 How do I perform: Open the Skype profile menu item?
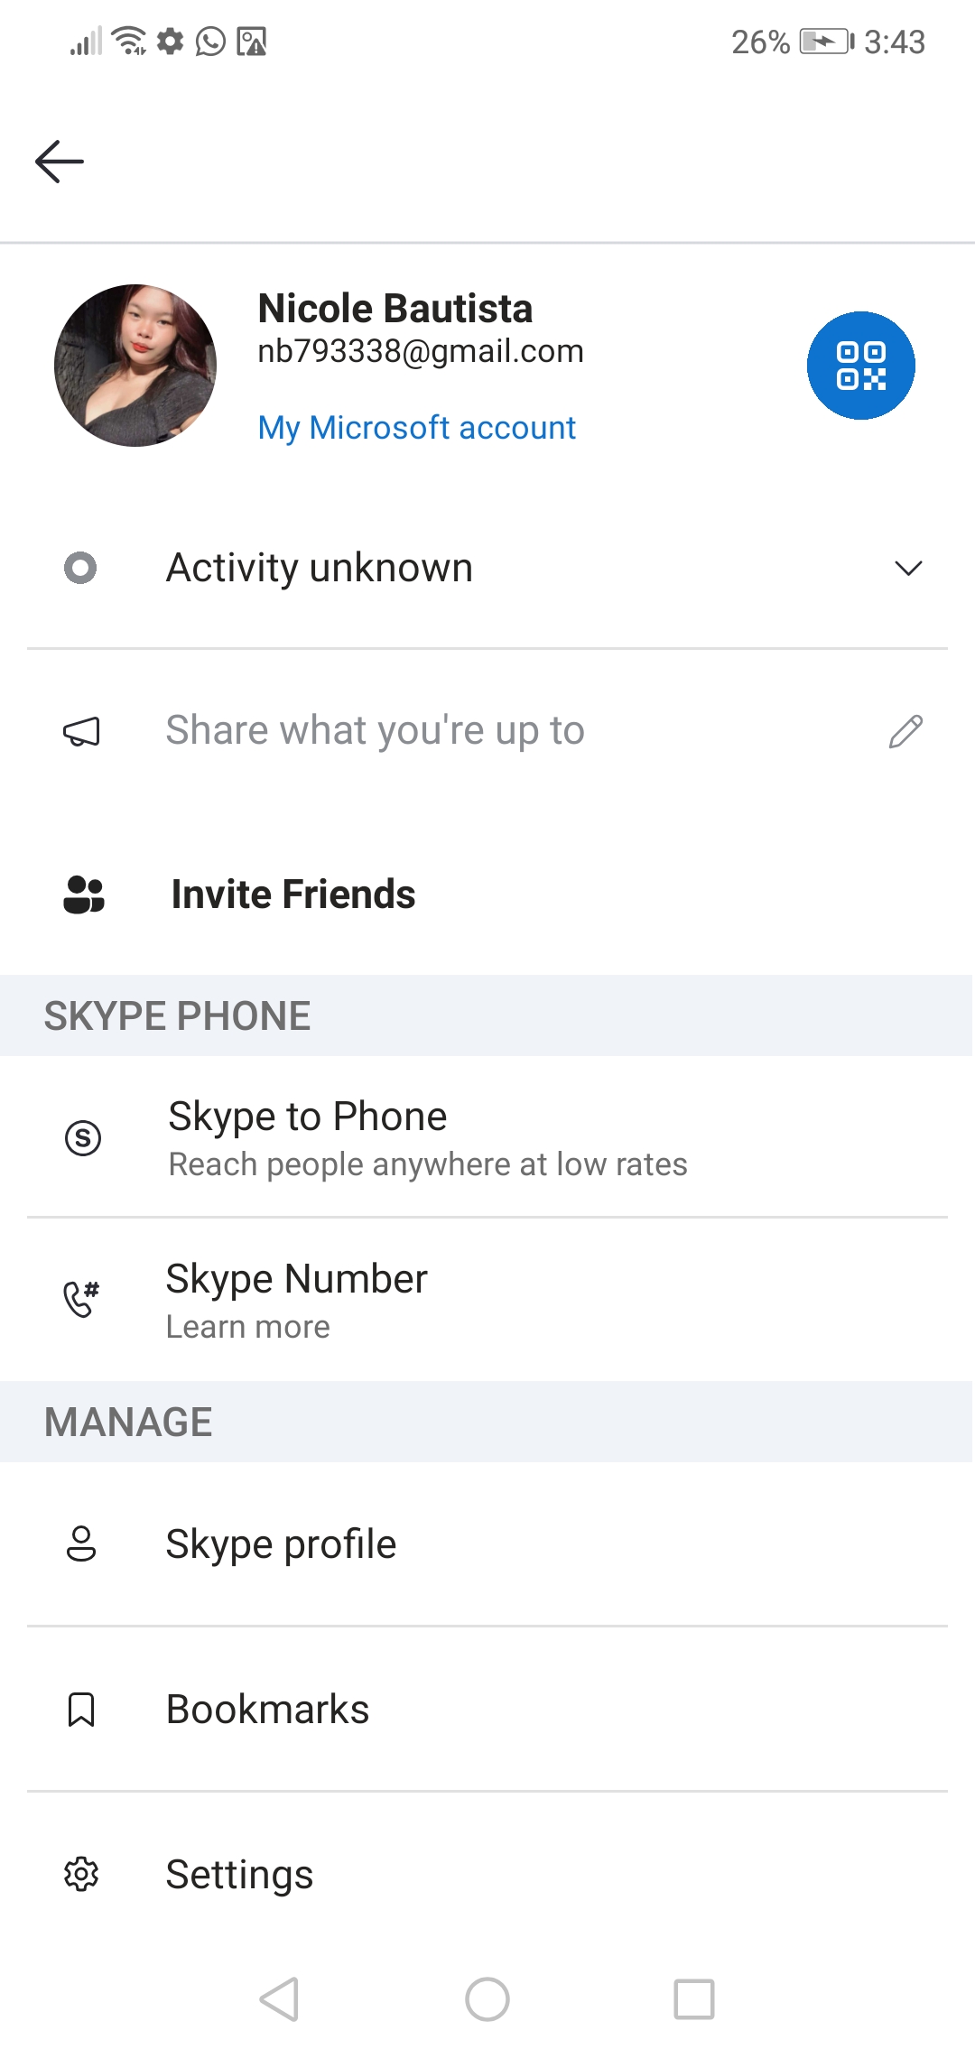click(281, 1544)
